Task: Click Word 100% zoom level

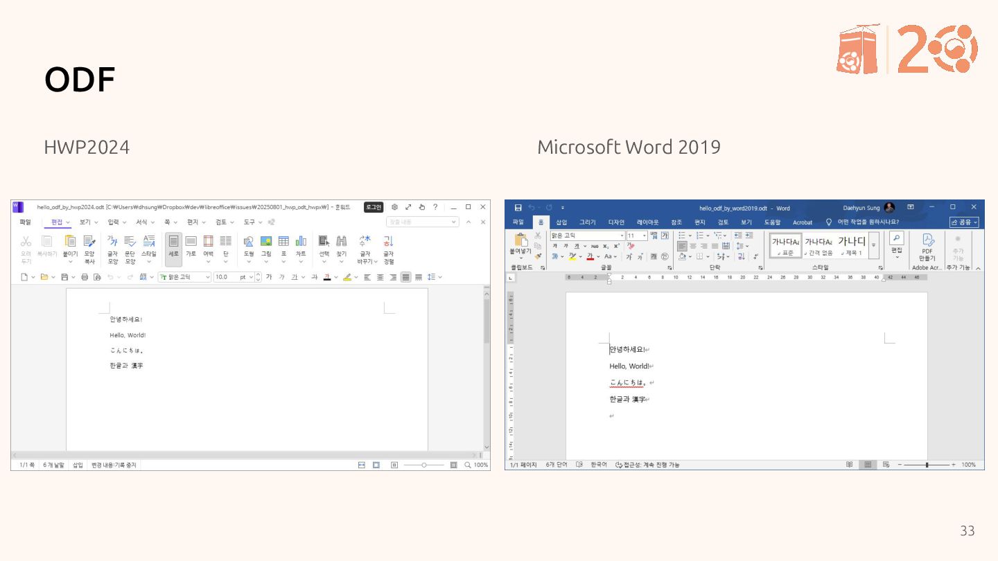Action: click(x=968, y=465)
